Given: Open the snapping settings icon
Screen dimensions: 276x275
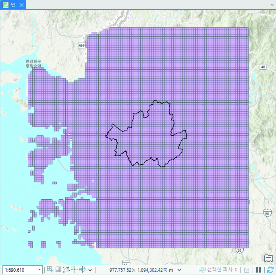Looking at the screenshot, I should 50,269.
